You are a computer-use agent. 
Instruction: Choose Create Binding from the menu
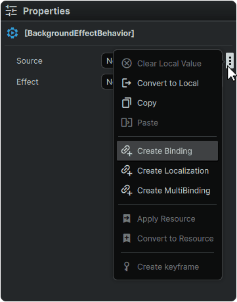167,151
